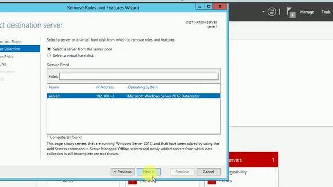Proceed with the Next button

[x=149, y=172]
